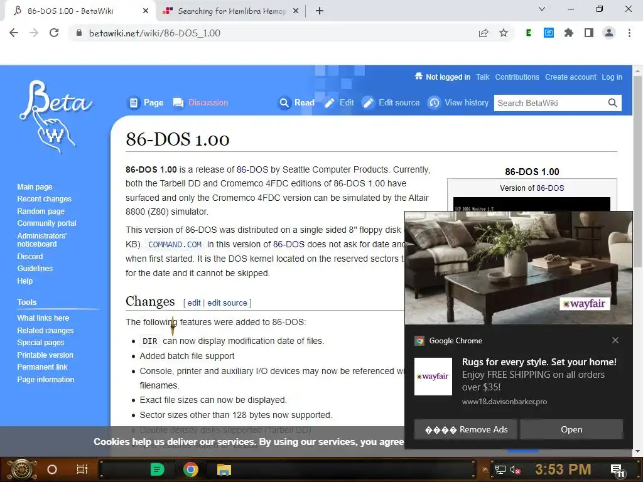Bookmark this page with star icon
The image size is (643, 482).
click(504, 33)
